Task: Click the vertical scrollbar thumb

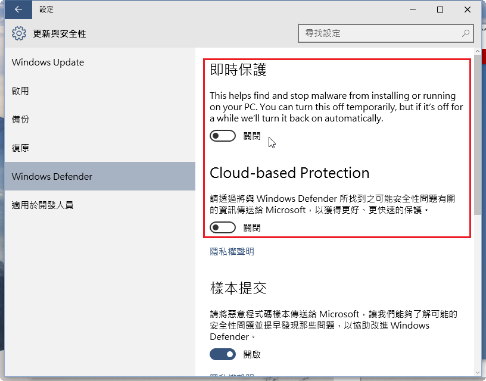Action: (x=477, y=135)
